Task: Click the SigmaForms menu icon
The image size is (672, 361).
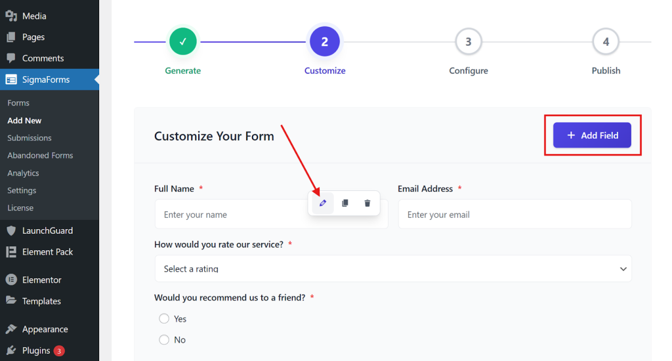Action: (11, 79)
